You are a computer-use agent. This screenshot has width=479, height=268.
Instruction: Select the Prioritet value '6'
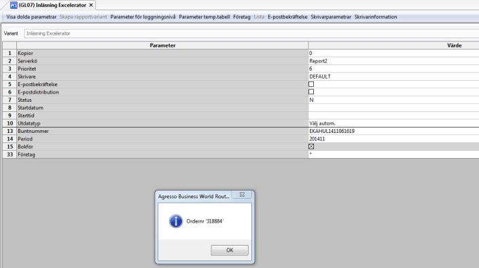point(394,69)
